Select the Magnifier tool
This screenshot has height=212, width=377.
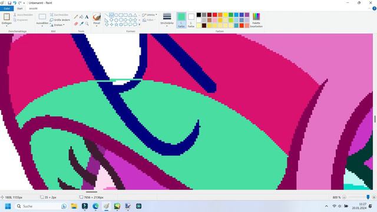pos(87,24)
